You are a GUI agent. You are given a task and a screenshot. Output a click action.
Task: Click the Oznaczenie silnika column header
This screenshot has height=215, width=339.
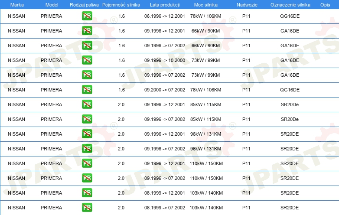(x=289, y=5)
